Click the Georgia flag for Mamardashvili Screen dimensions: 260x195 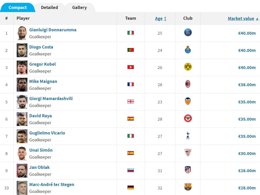[x=131, y=102]
